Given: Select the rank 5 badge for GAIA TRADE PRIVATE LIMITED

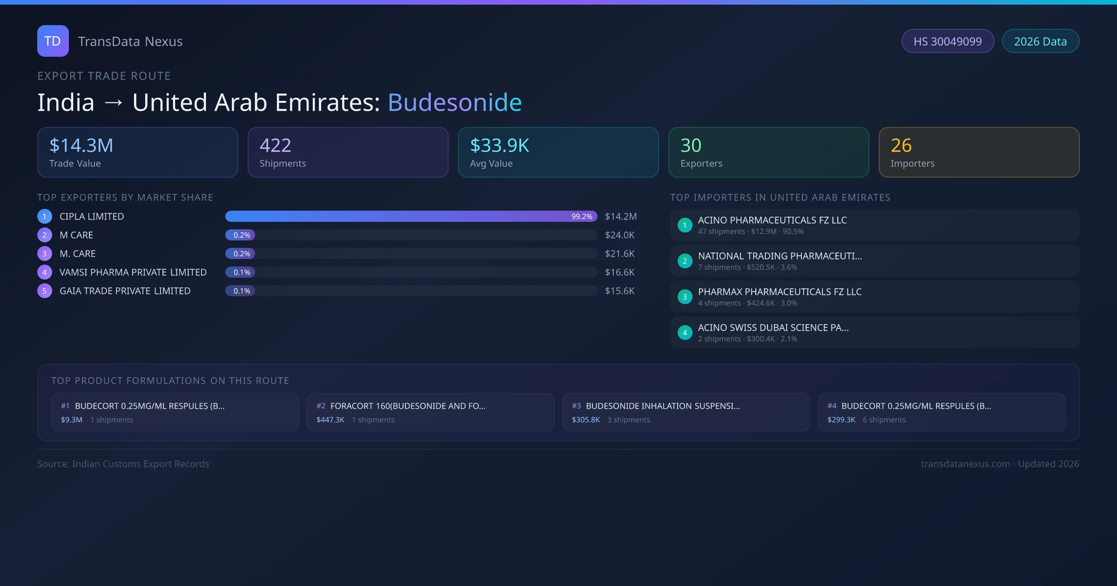Looking at the screenshot, I should [x=44, y=291].
